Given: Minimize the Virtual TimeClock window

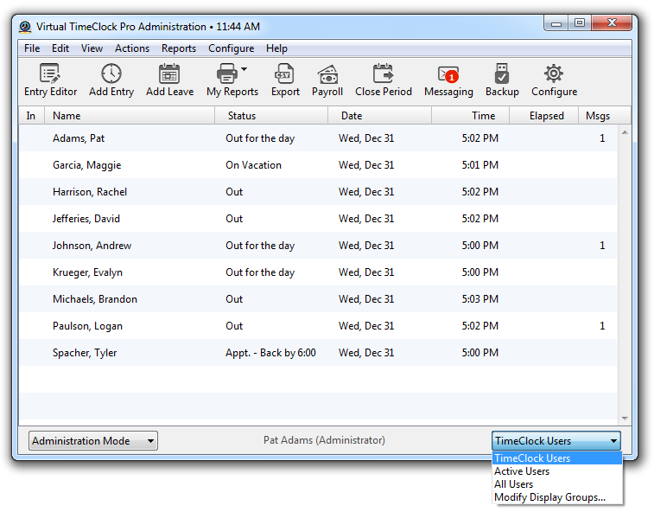Looking at the screenshot, I should pyautogui.click(x=556, y=23).
